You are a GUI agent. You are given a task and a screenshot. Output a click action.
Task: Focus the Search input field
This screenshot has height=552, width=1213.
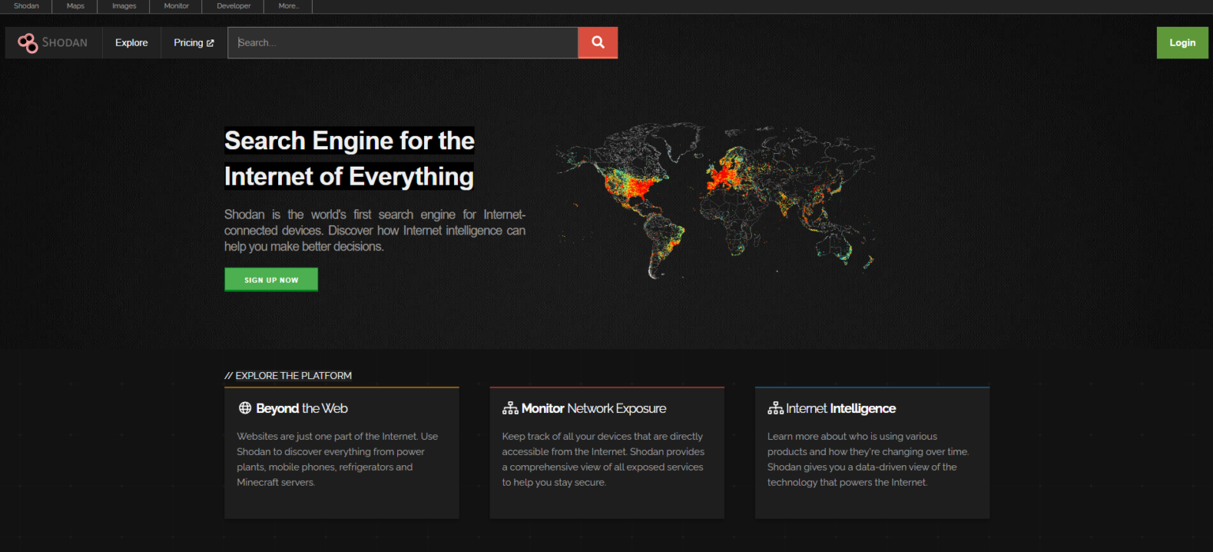(403, 43)
